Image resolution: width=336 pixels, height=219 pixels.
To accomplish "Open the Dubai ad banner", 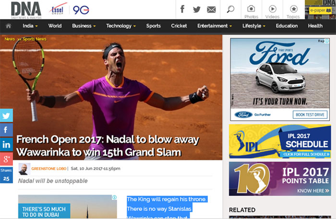I will pyautogui.click(x=68, y=207).
